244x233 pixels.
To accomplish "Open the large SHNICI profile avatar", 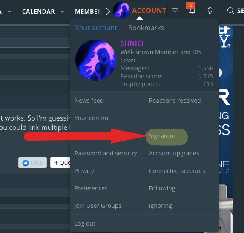I will (96, 60).
